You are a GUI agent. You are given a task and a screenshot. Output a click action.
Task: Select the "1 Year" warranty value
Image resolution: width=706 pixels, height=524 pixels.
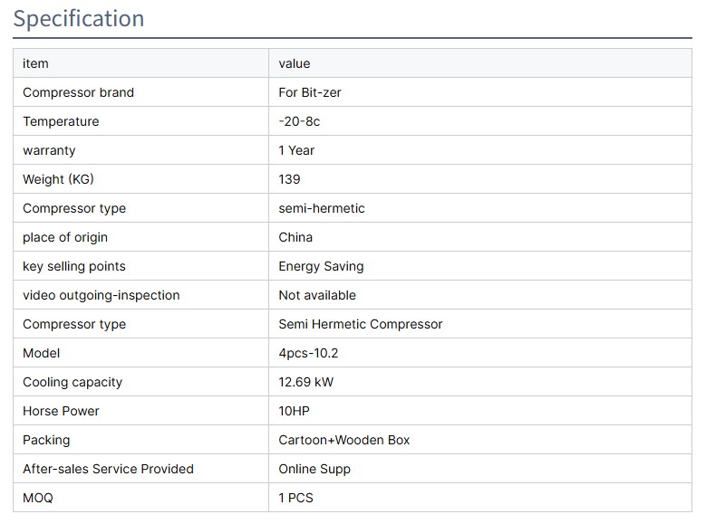click(296, 150)
